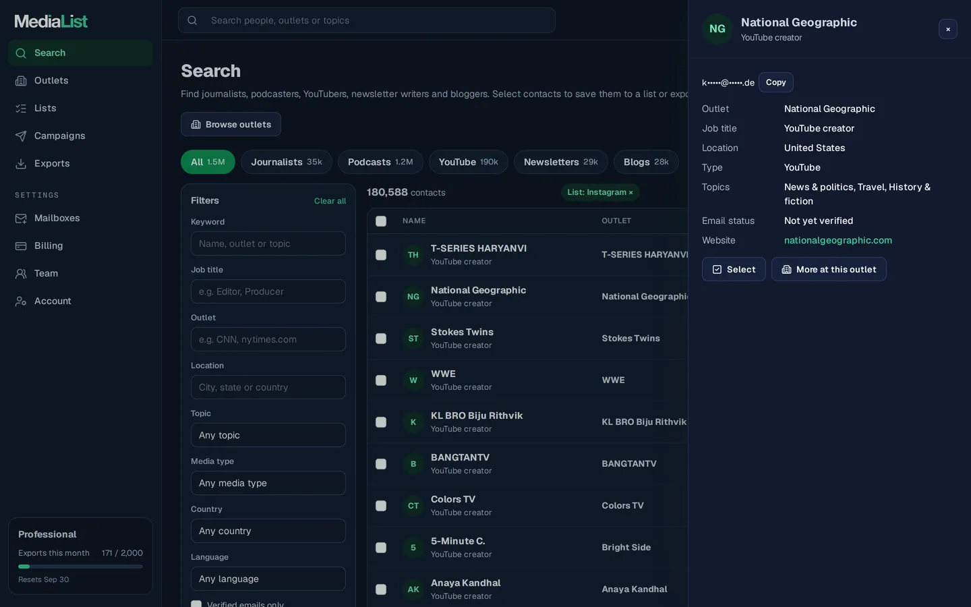
Task: Open Exports download icon
Action: [x=21, y=164]
